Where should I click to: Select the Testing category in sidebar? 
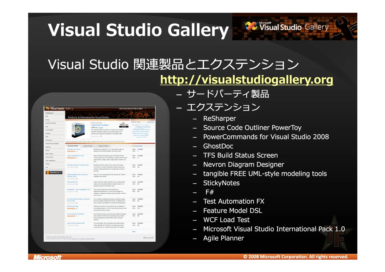point(54,164)
